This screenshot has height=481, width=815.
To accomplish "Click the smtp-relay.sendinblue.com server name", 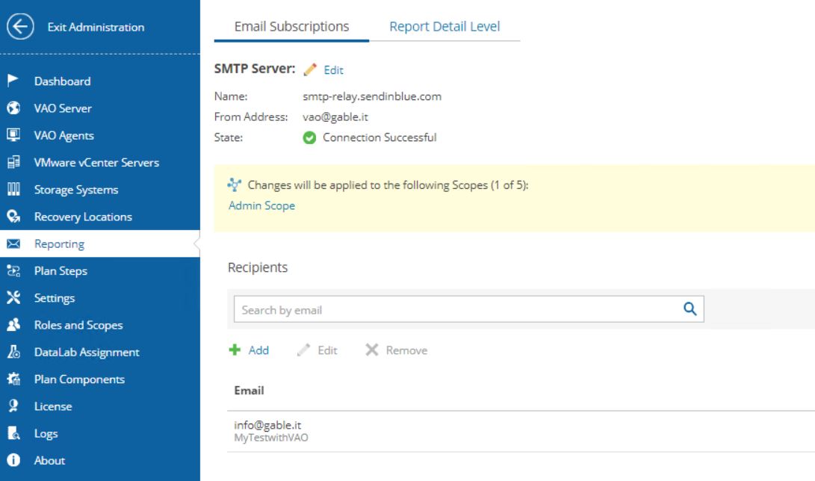I will pos(372,96).
